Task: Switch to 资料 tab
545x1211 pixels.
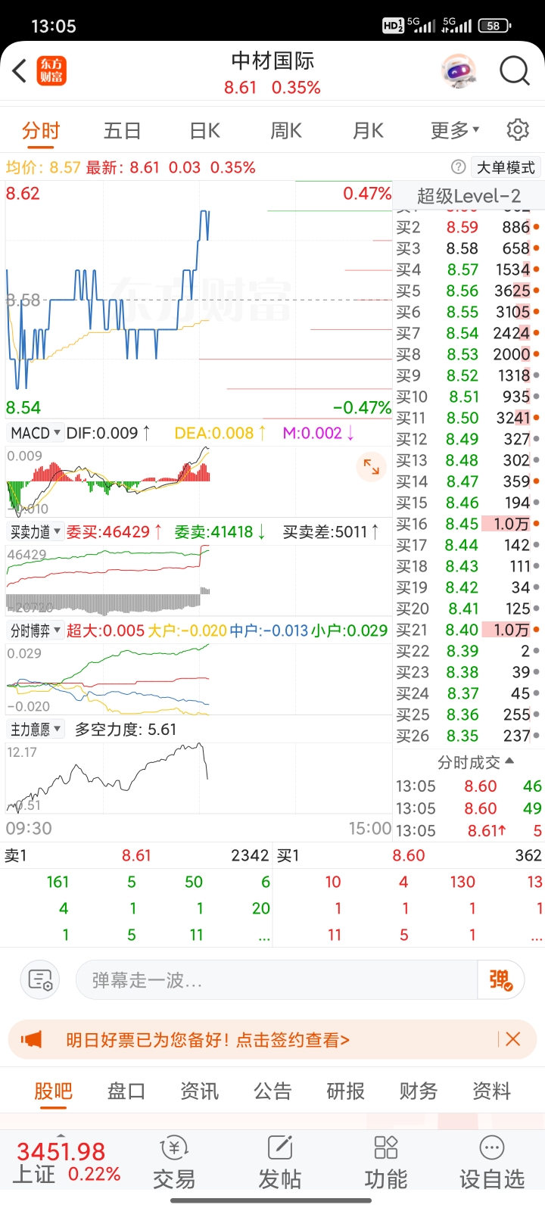Action: (x=491, y=1091)
